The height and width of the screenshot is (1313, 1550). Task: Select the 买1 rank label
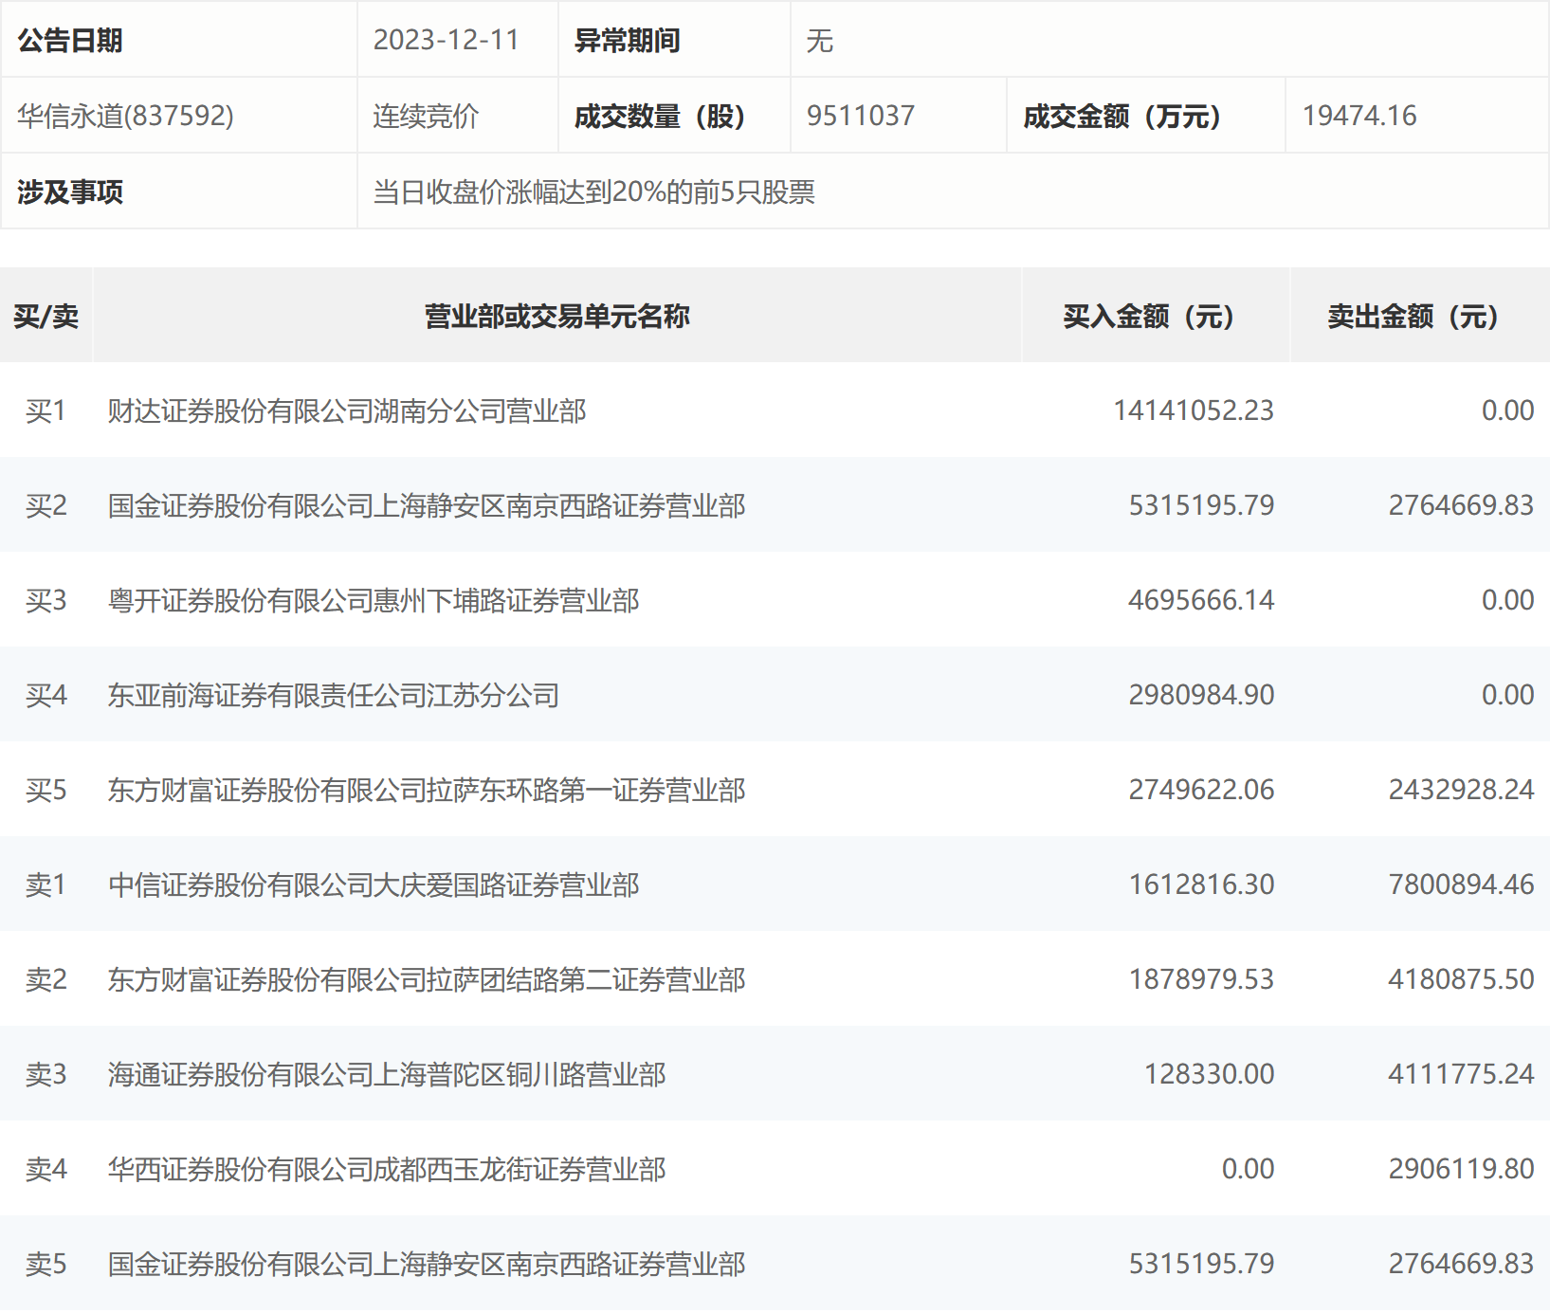point(46,410)
